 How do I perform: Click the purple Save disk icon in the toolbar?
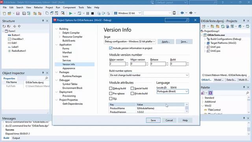click(18, 13)
